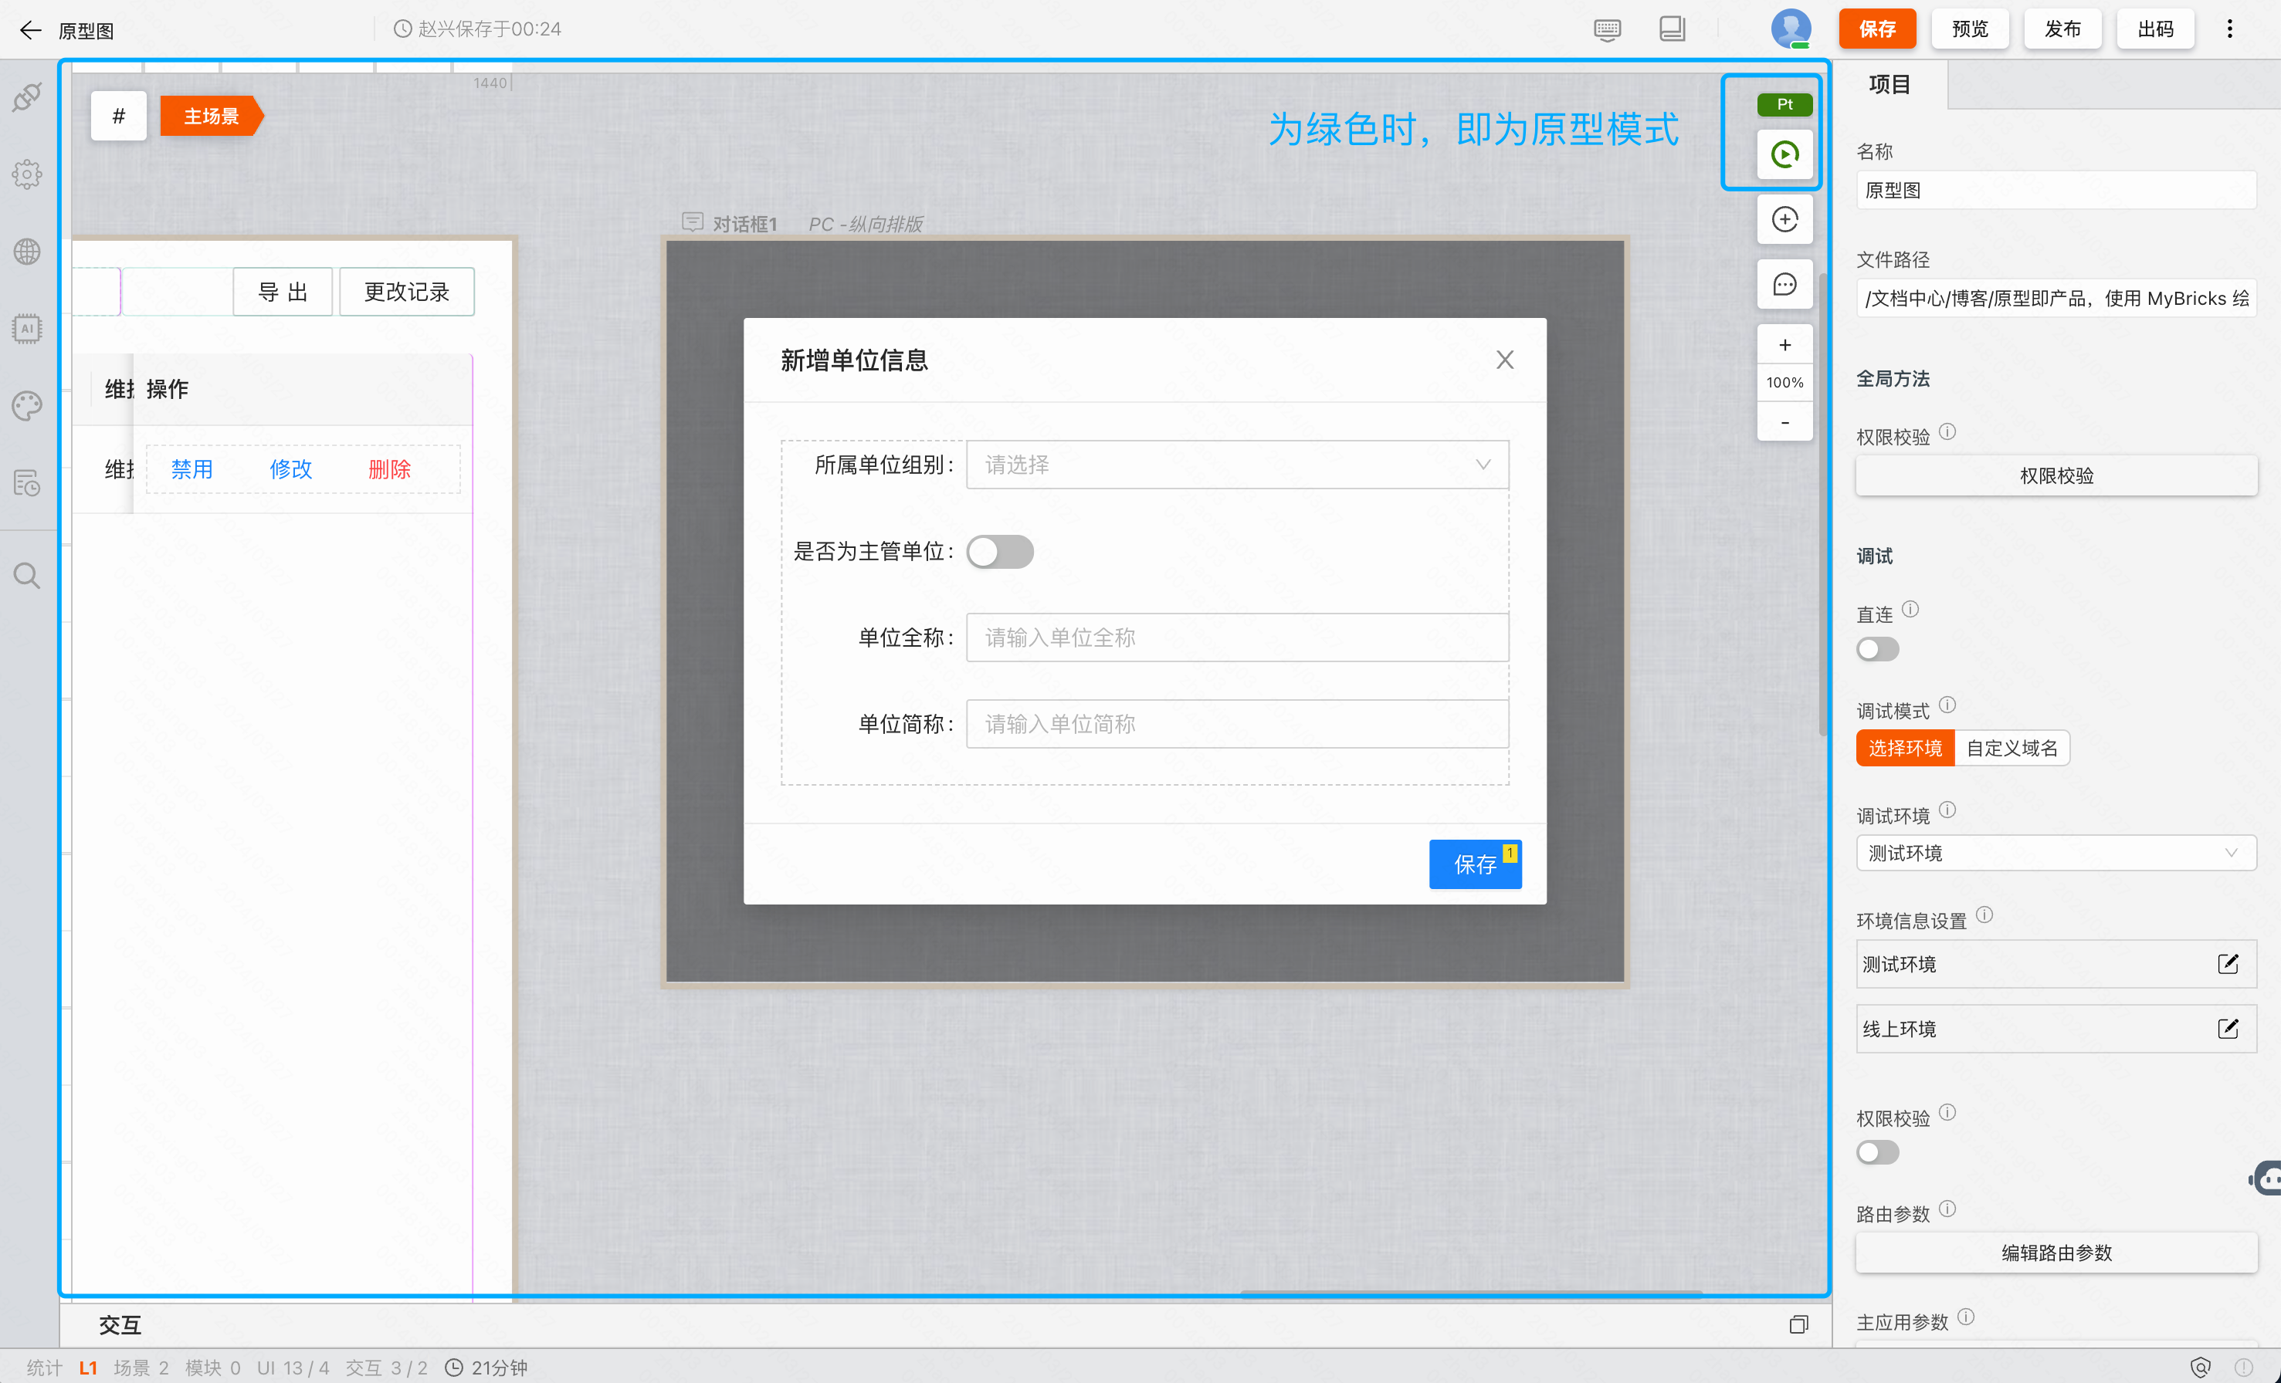Click the orange 保存 button in header
The width and height of the screenshot is (2281, 1383).
click(1876, 29)
